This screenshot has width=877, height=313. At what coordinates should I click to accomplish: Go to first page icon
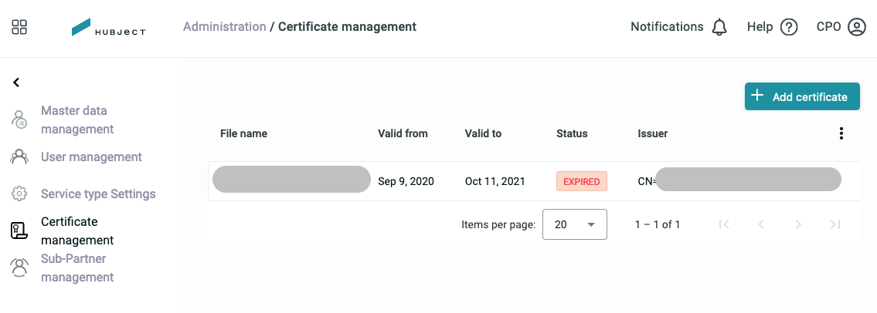pos(724,224)
